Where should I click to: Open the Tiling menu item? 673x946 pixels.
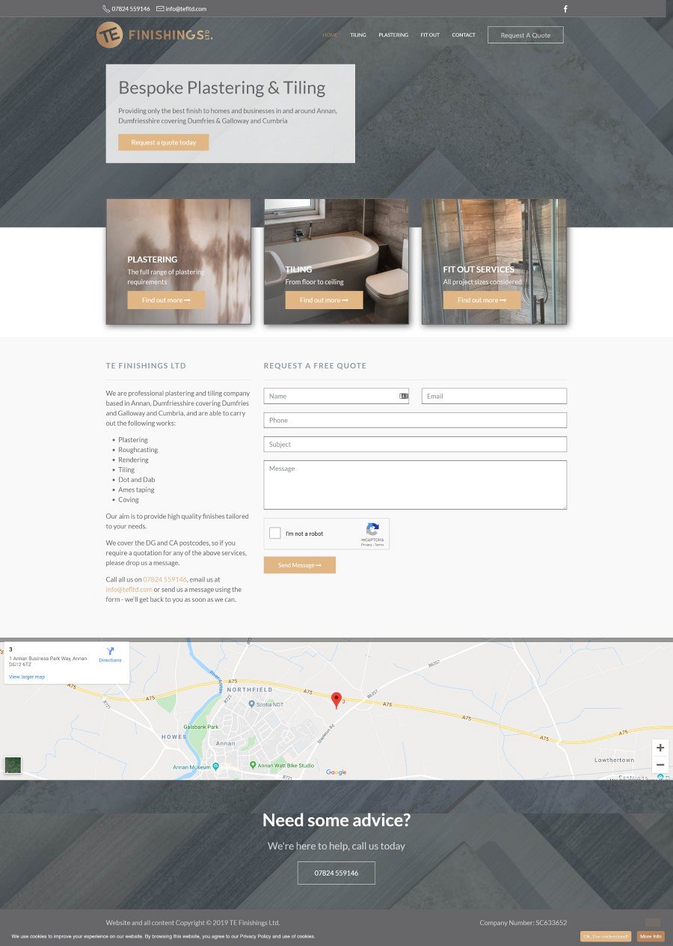pyautogui.click(x=358, y=35)
